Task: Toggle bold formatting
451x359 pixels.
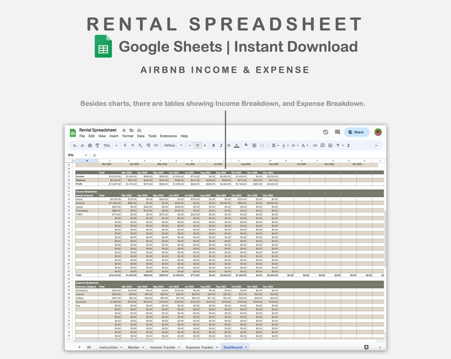Action: click(x=213, y=145)
